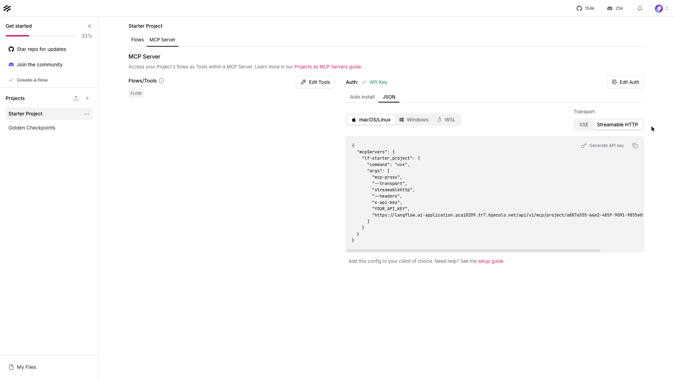Switch to the Auto install tab
Screen dimensions: 674x379
point(362,97)
